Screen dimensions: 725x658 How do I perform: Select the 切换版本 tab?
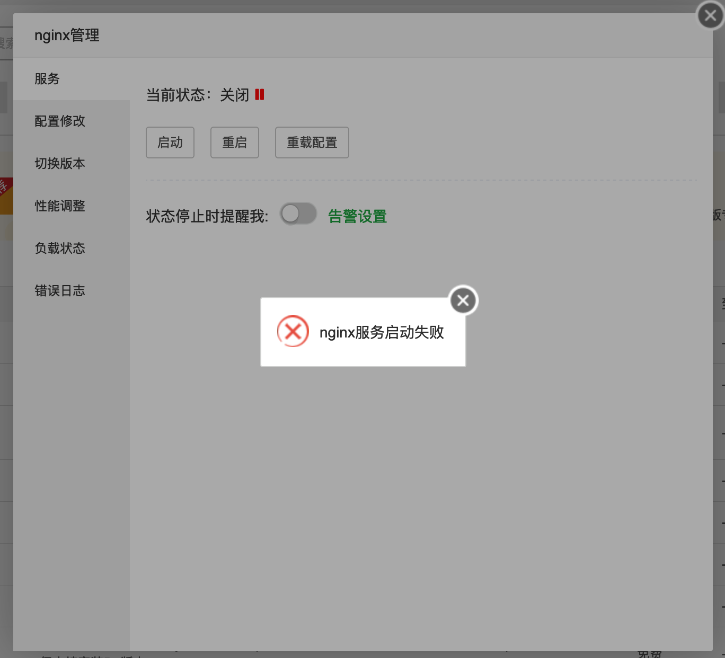tap(72, 164)
